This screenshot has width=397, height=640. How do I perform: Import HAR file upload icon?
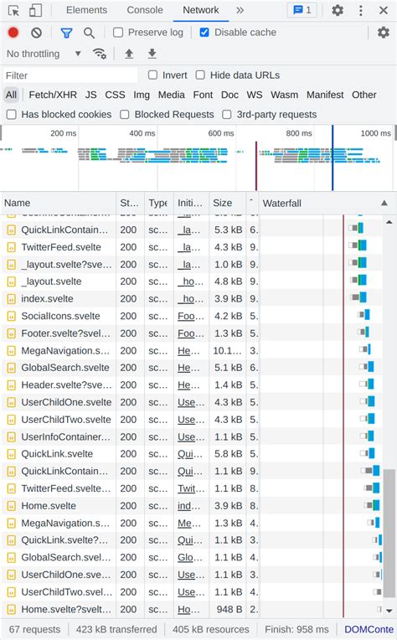tap(129, 54)
